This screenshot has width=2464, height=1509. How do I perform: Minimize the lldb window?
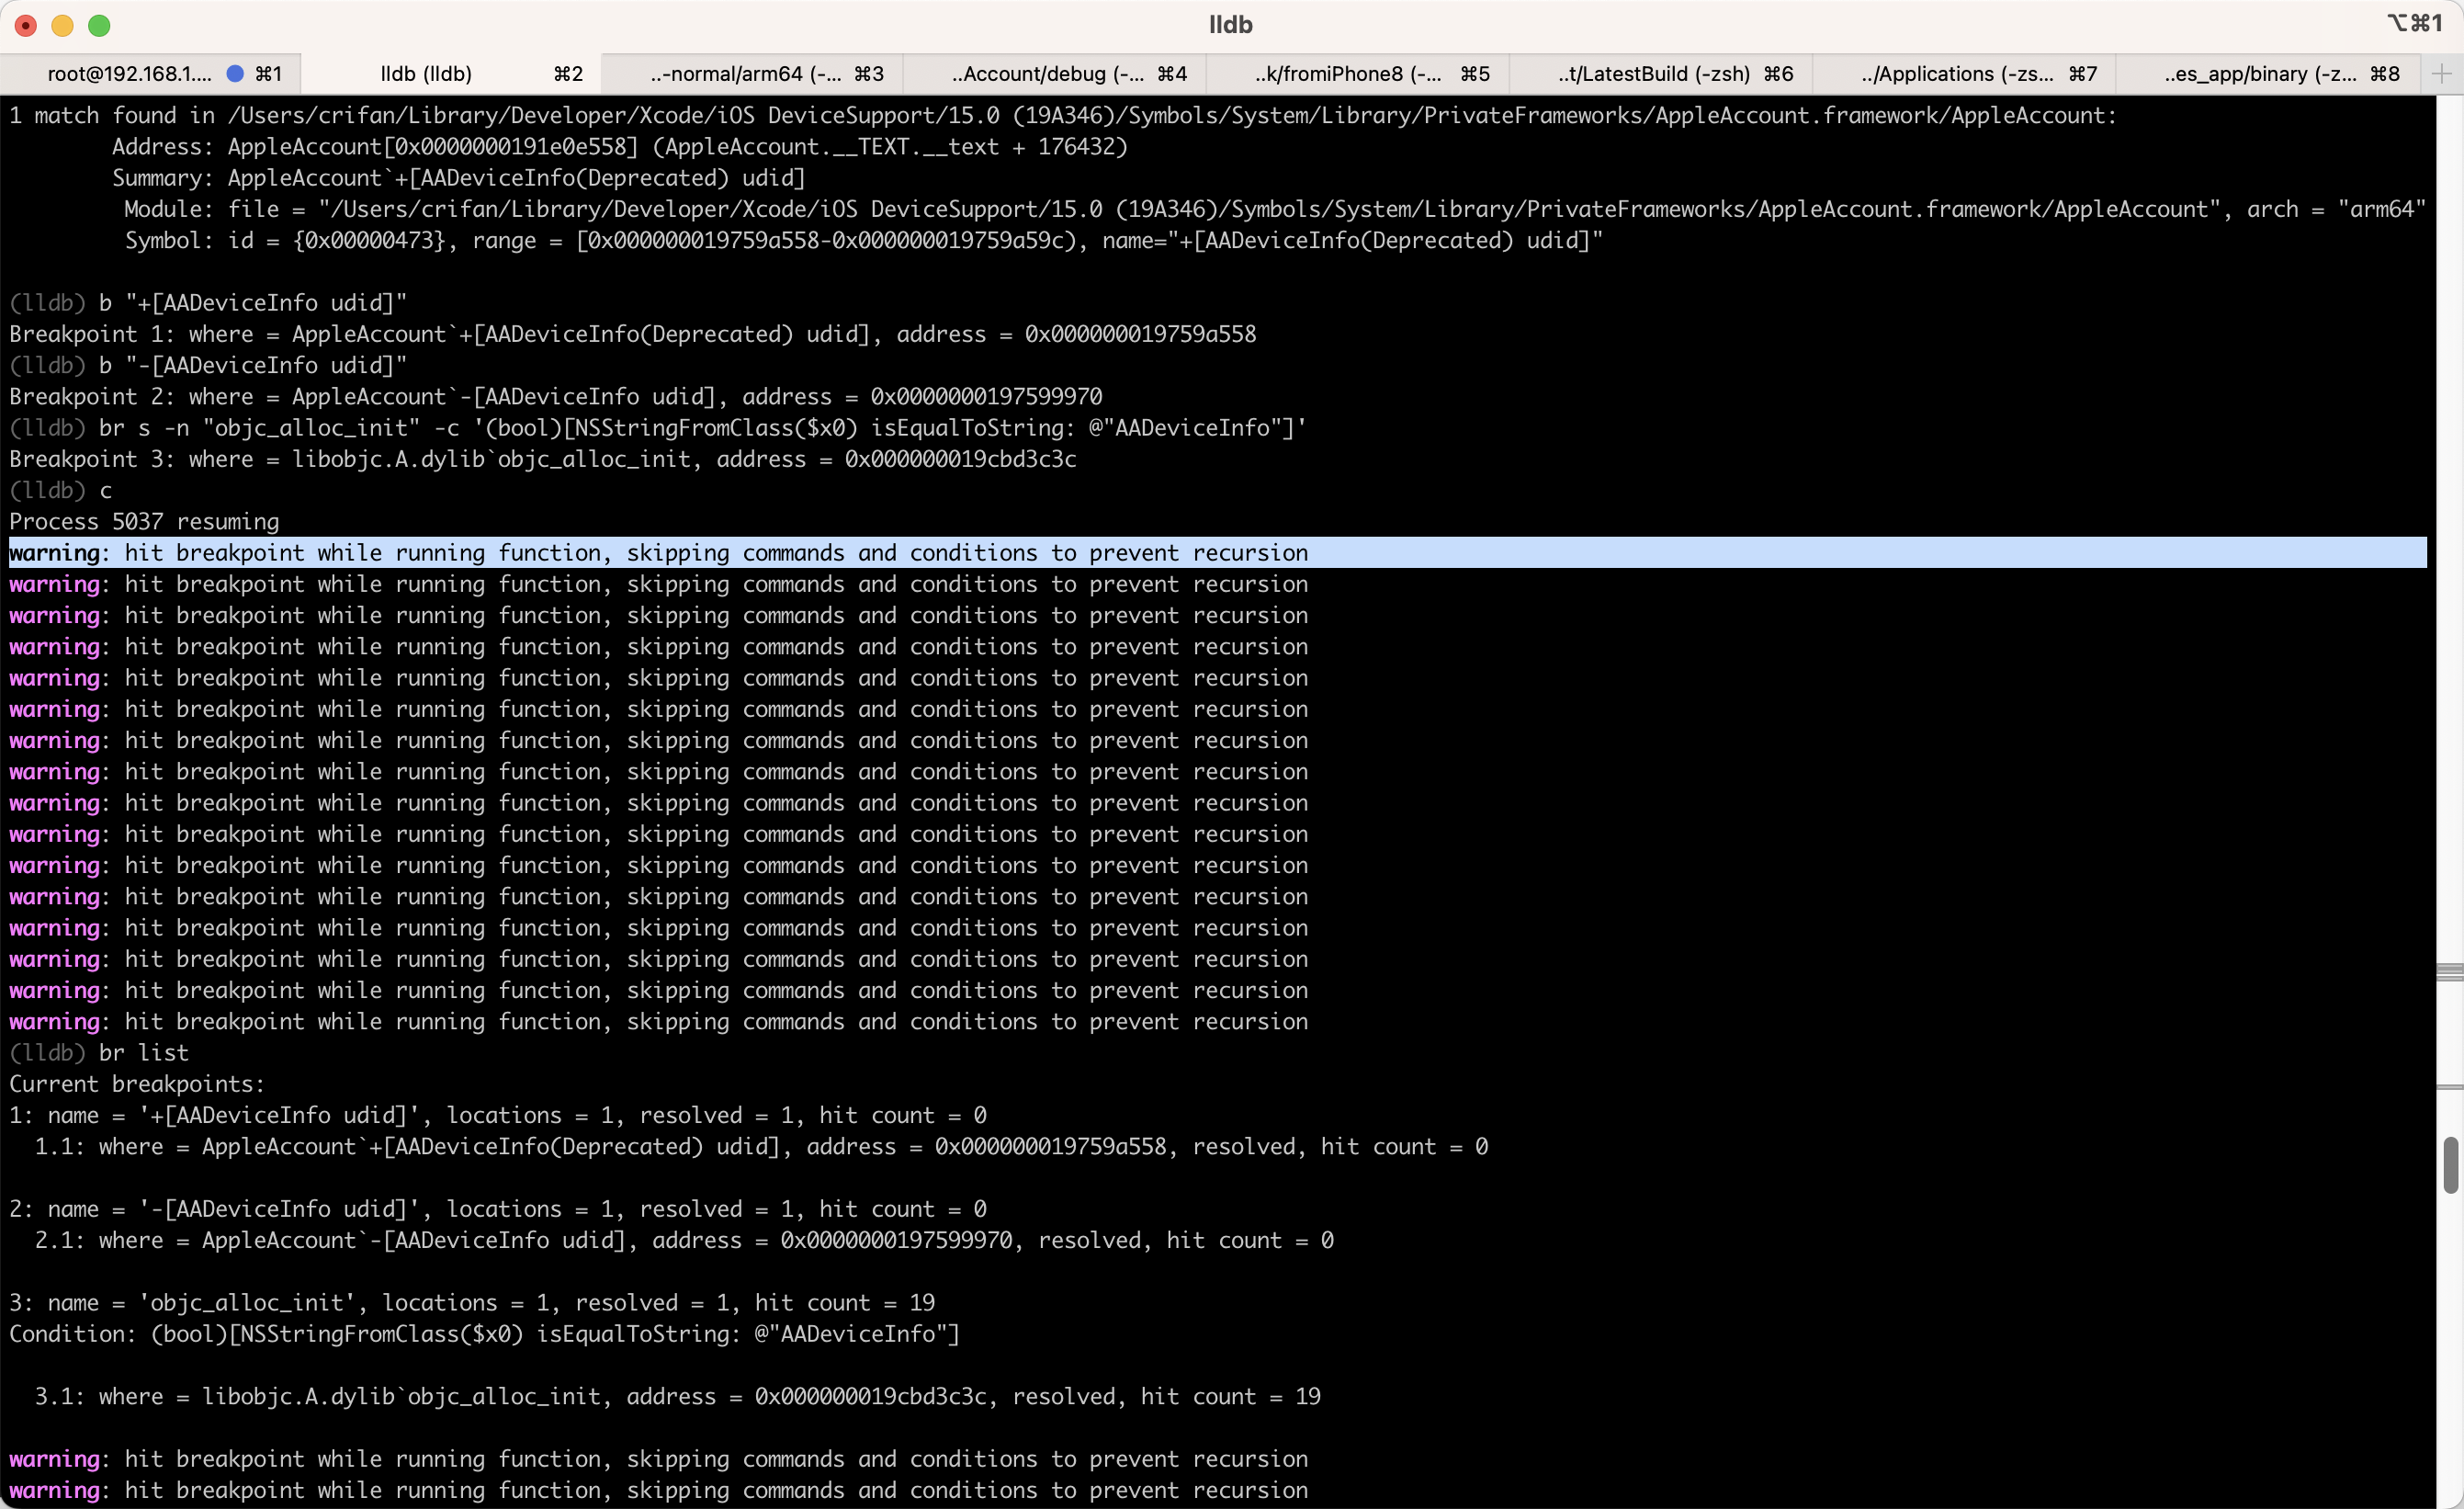(62, 25)
